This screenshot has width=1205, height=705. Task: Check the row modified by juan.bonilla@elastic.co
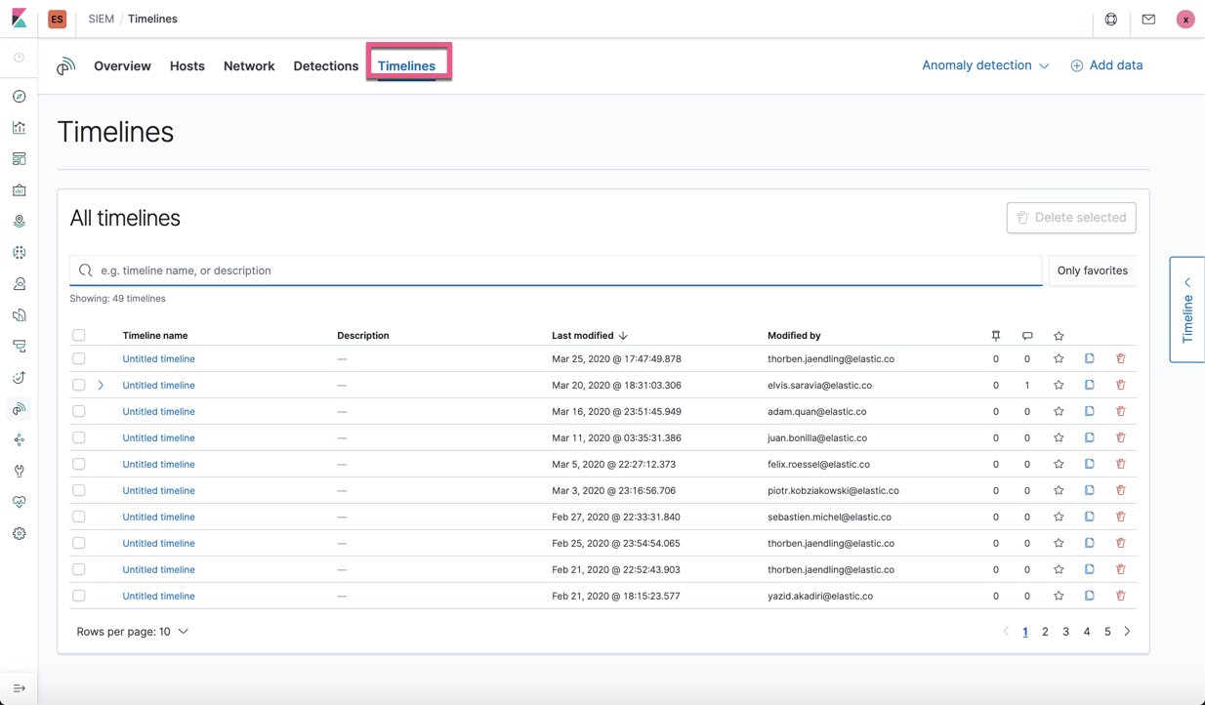point(79,437)
